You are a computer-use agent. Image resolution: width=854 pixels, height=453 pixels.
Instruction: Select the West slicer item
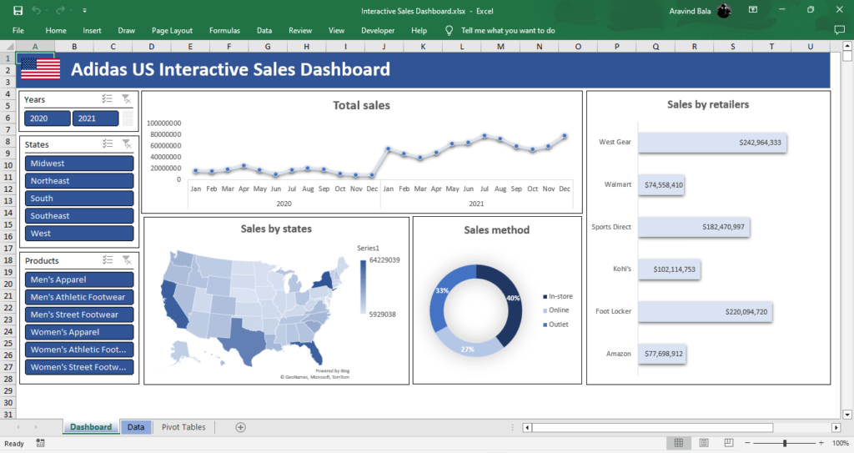[79, 233]
